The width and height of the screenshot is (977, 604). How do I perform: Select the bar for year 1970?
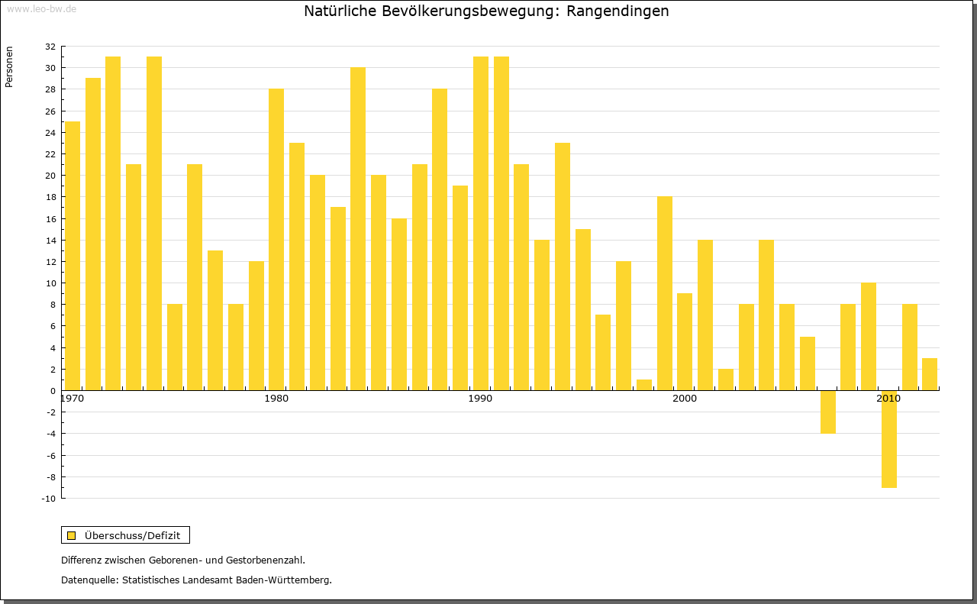click(x=73, y=256)
